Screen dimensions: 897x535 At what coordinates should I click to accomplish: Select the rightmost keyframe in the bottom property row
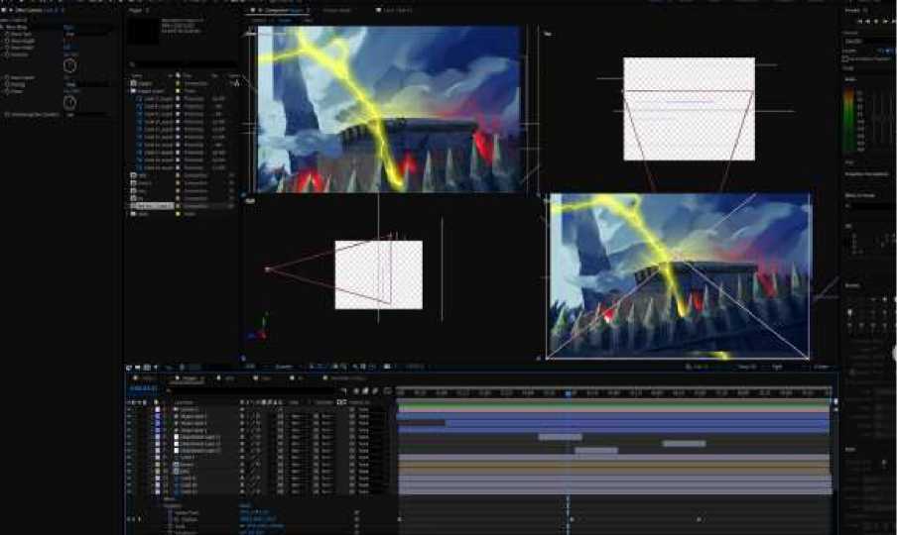[x=700, y=519]
